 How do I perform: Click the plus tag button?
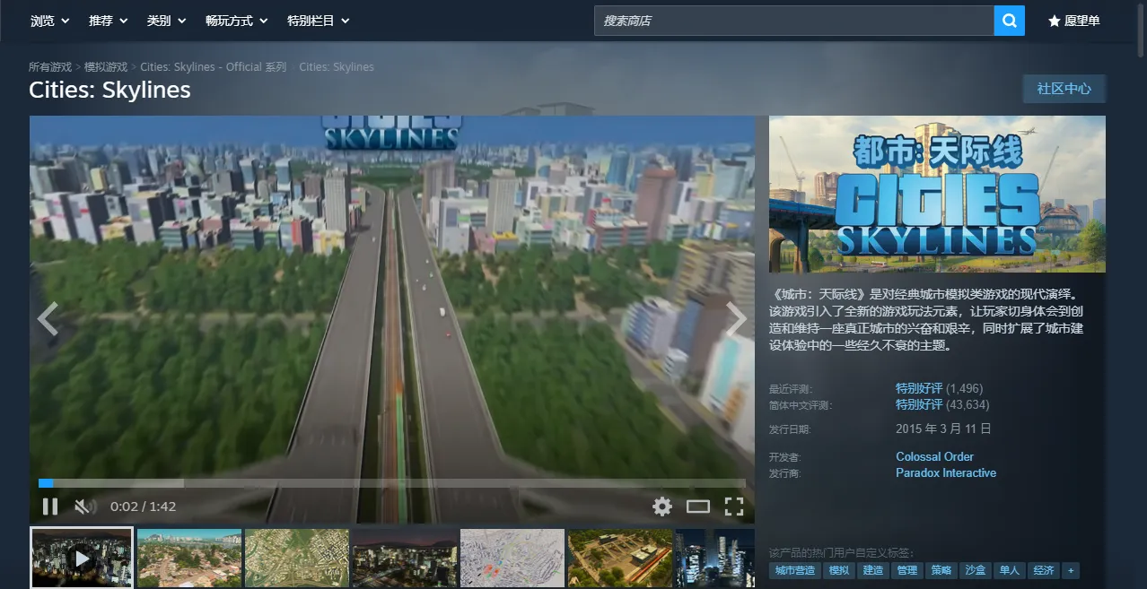click(1071, 570)
